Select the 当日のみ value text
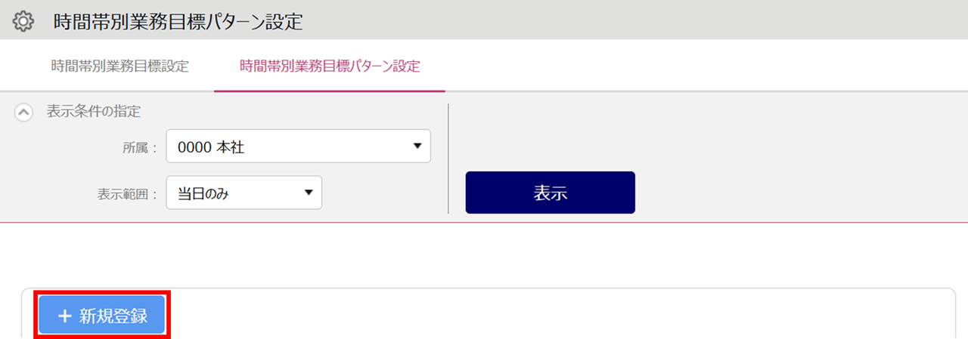 203,193
